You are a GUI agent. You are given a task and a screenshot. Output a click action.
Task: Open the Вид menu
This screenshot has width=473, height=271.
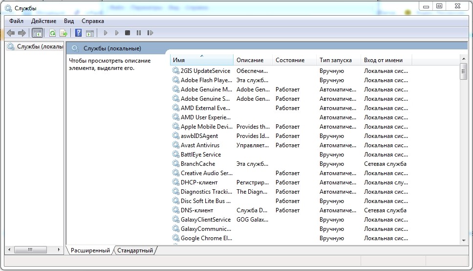tap(69, 21)
